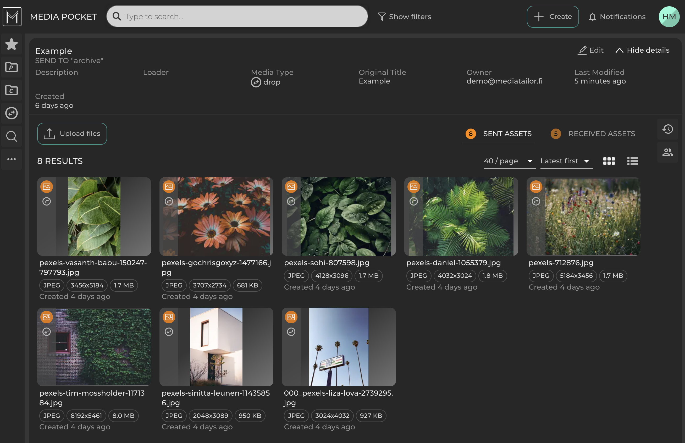Open the favorites star in sidebar
This screenshot has height=443, width=685.
click(12, 44)
